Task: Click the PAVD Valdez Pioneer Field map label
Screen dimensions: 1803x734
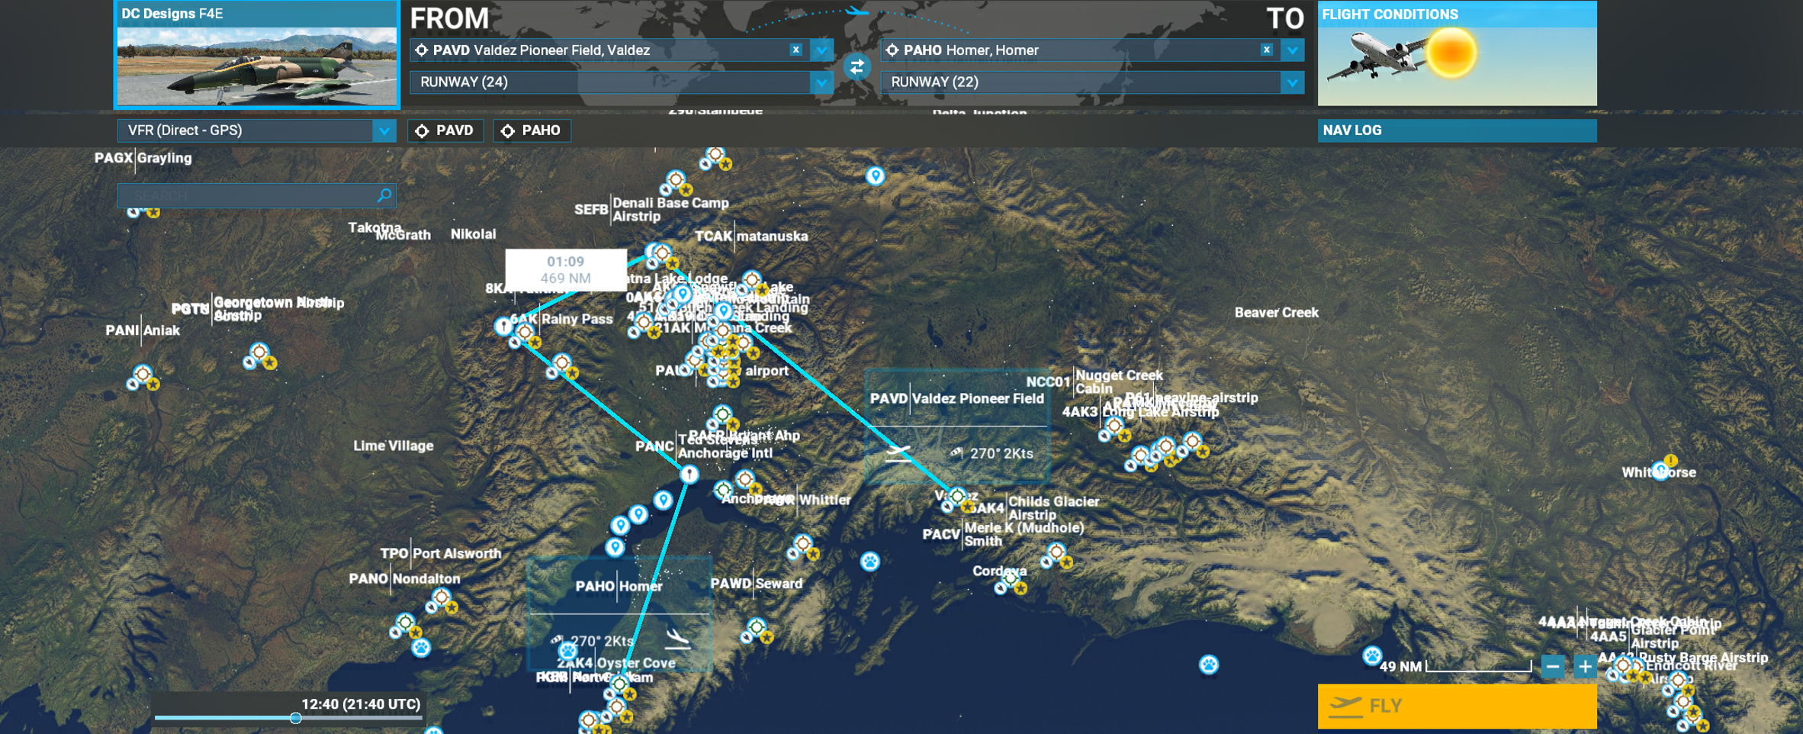Action: tap(956, 399)
